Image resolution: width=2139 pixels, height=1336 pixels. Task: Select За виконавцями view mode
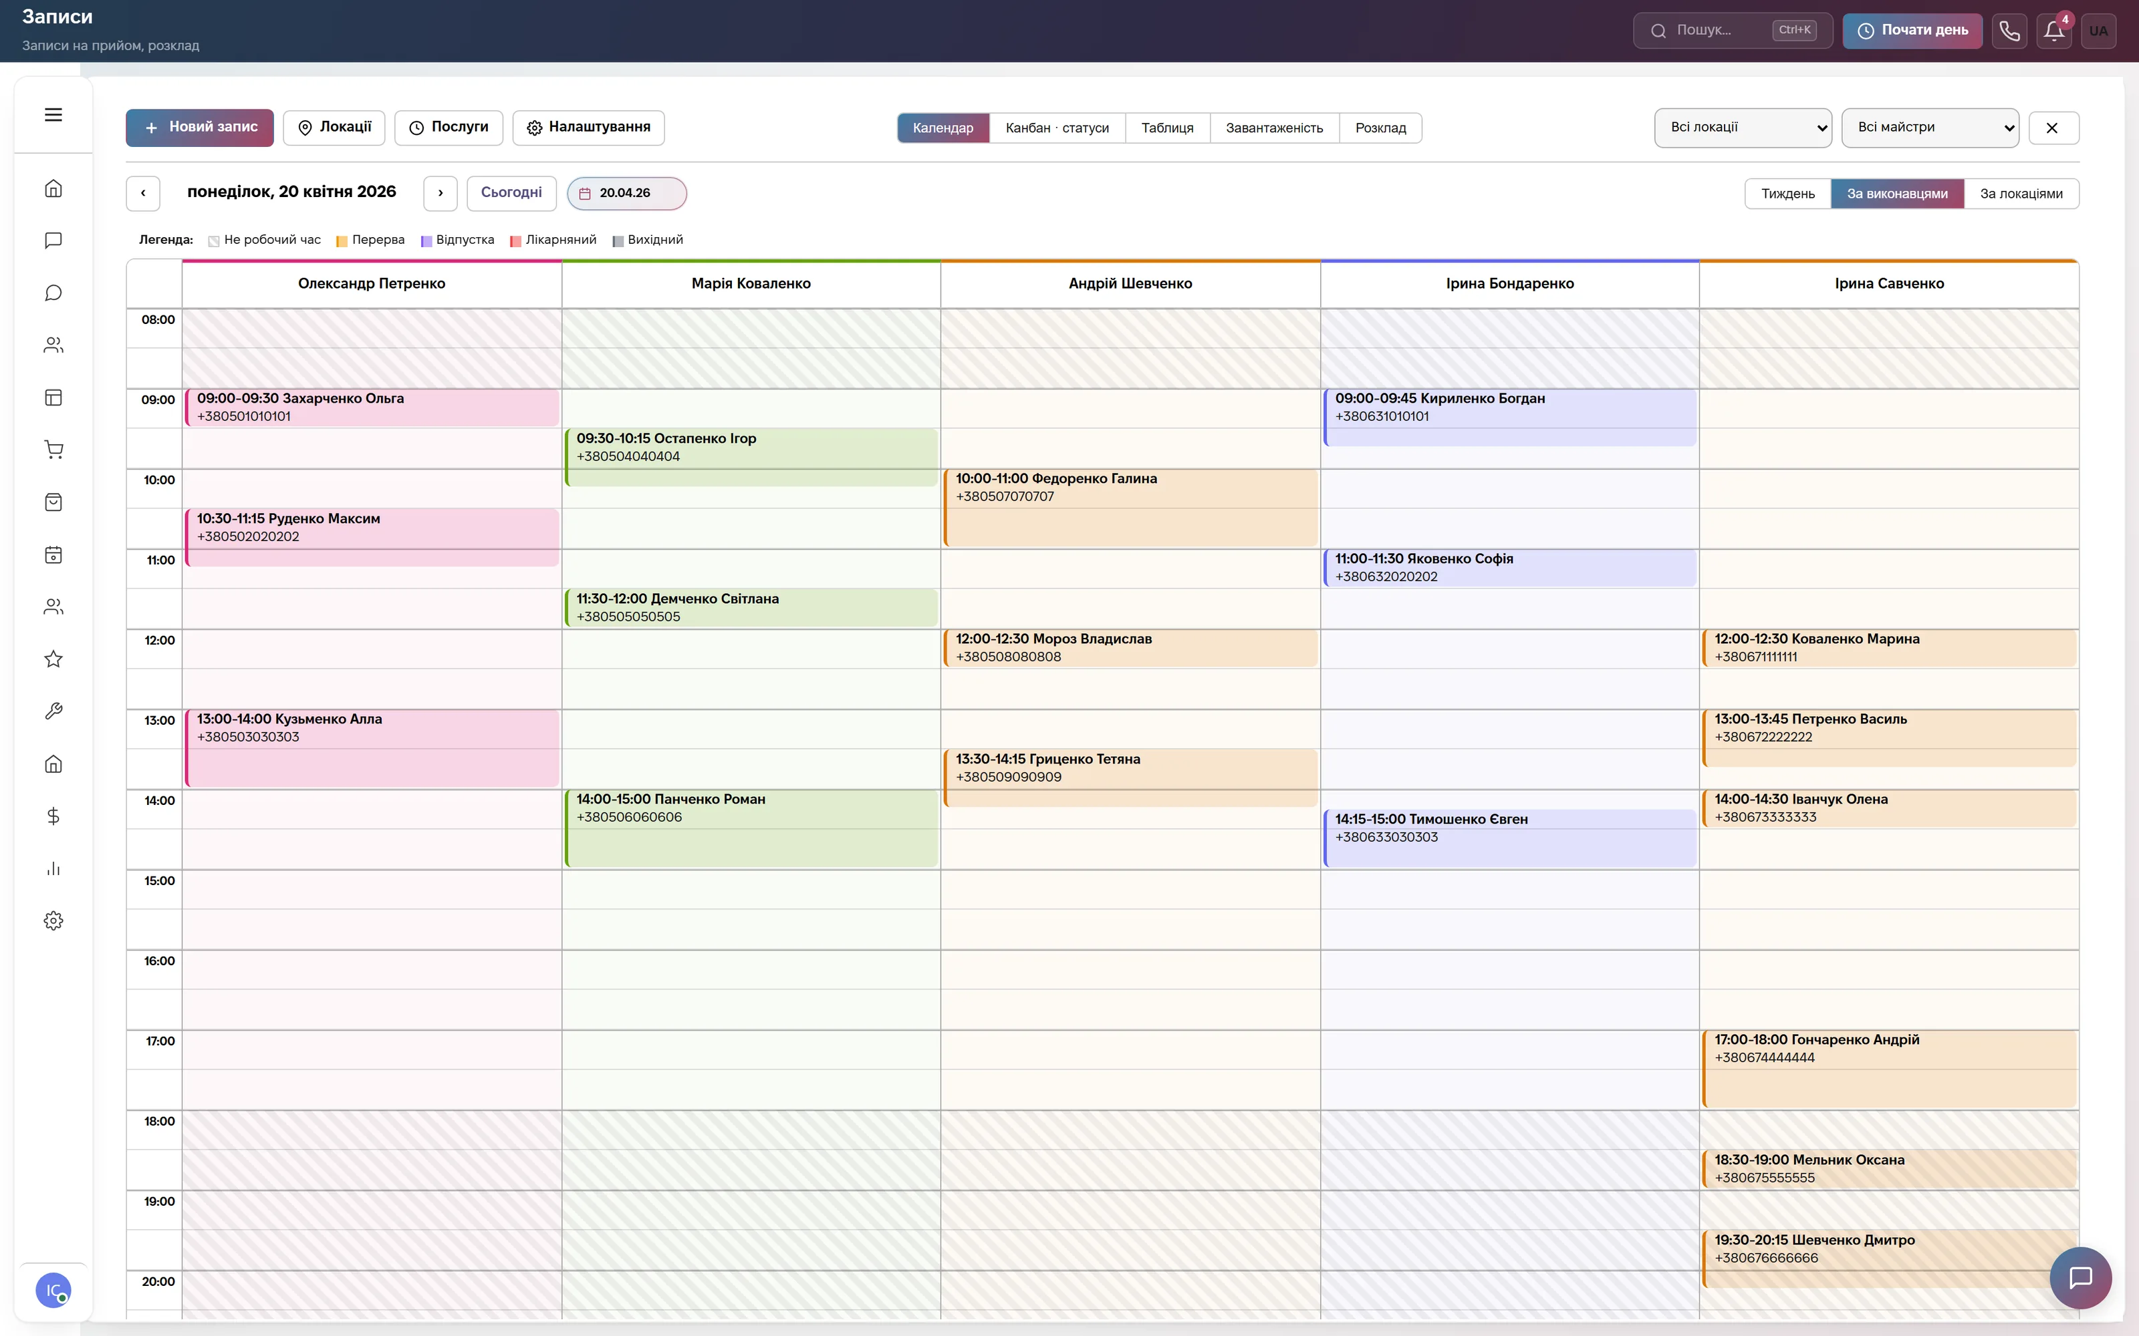click(x=1897, y=194)
